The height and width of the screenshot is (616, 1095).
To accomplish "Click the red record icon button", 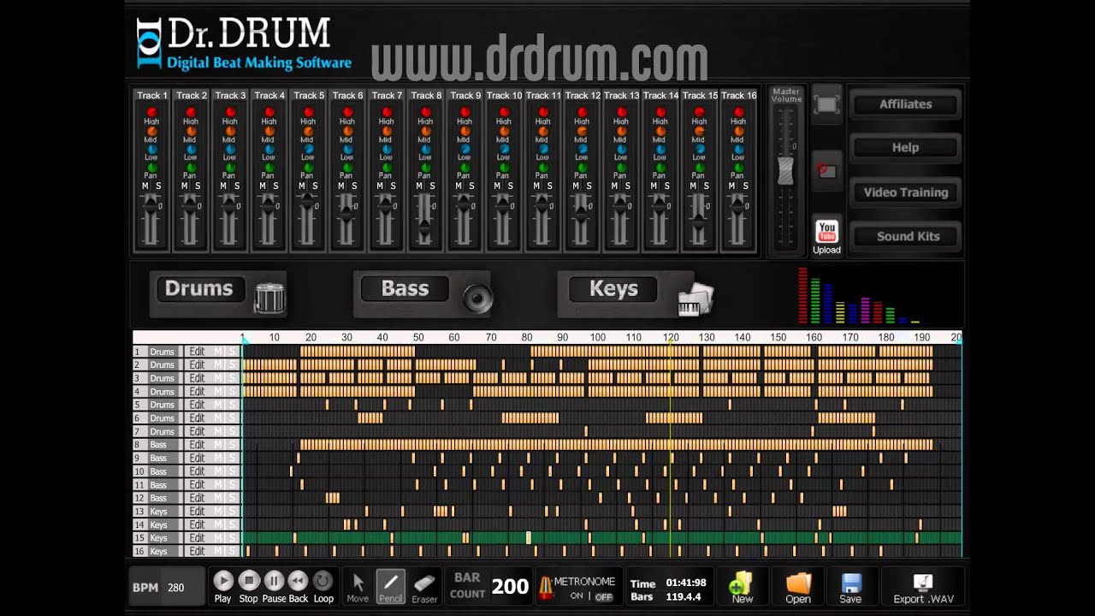I will click(826, 171).
